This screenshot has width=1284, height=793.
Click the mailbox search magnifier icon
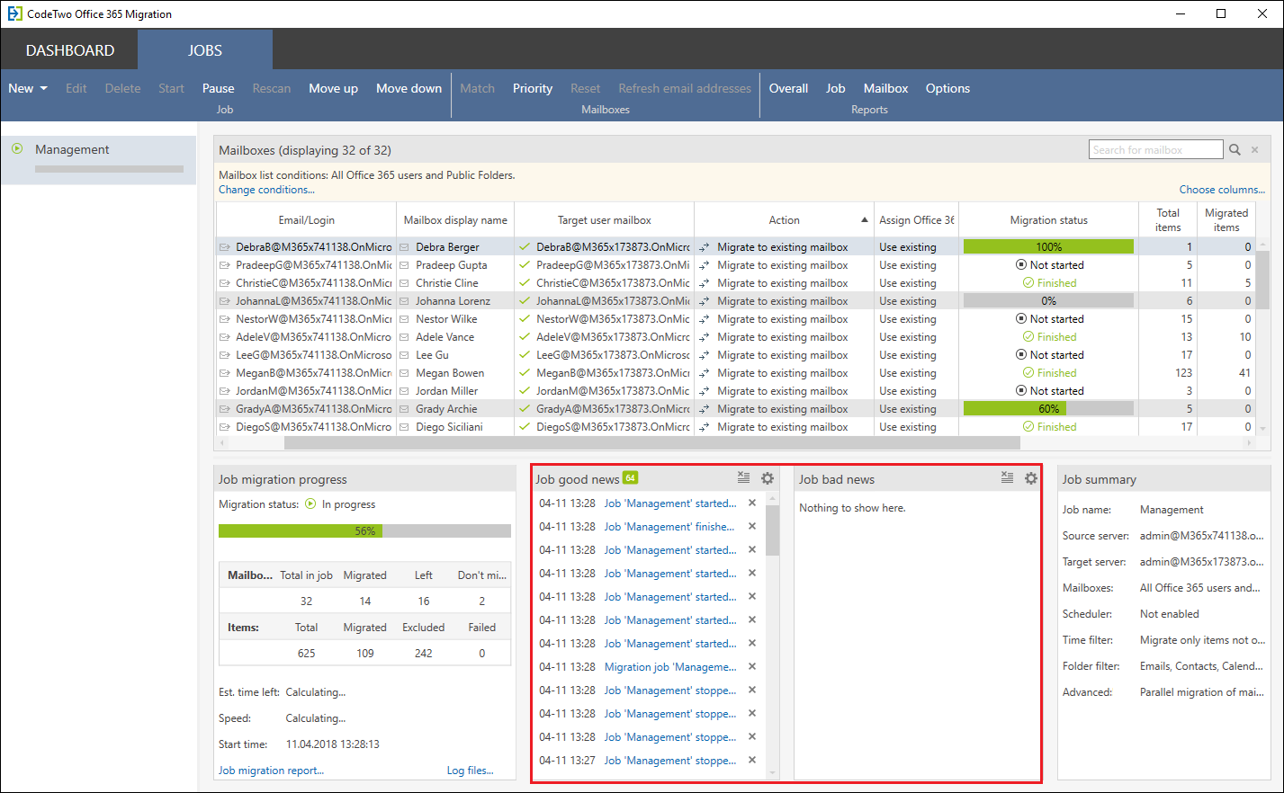click(1235, 150)
